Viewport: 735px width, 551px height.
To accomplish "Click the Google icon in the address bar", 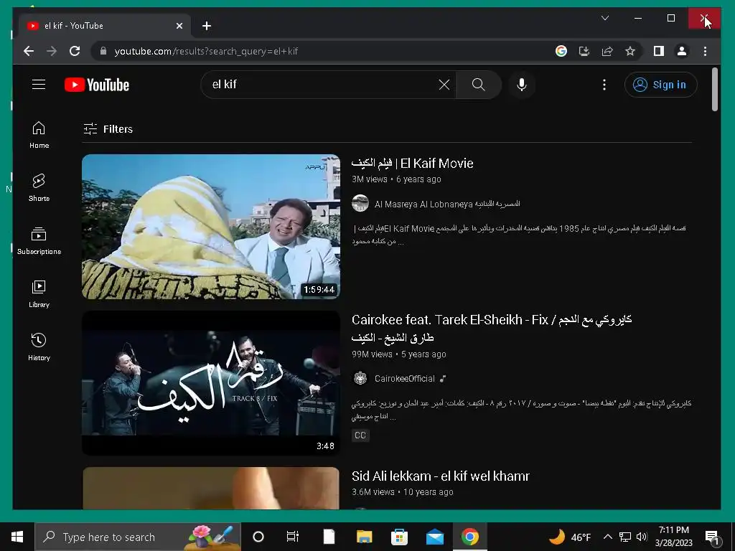I will click(561, 51).
